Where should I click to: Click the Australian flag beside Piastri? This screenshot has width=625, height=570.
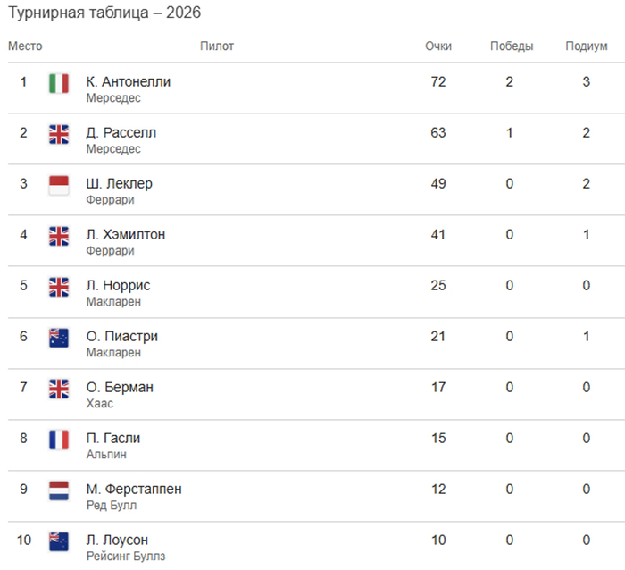pyautogui.click(x=58, y=338)
